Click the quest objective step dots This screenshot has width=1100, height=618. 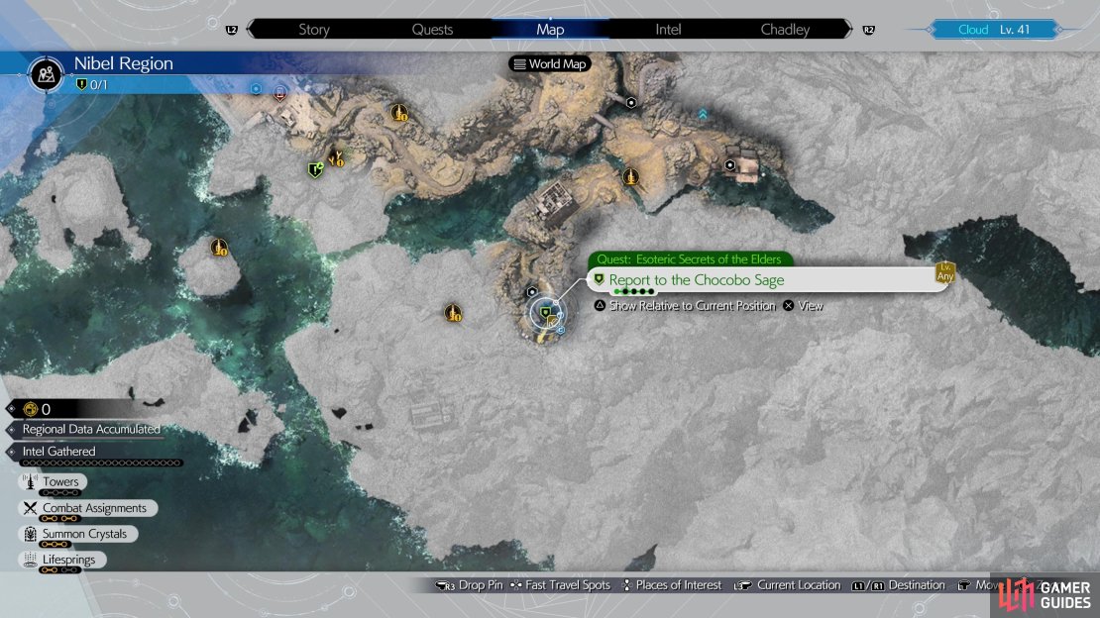pyautogui.click(x=633, y=292)
